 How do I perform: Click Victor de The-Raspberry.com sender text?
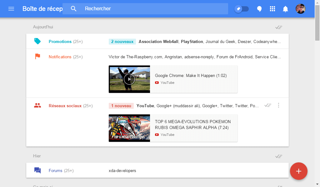coord(135,57)
